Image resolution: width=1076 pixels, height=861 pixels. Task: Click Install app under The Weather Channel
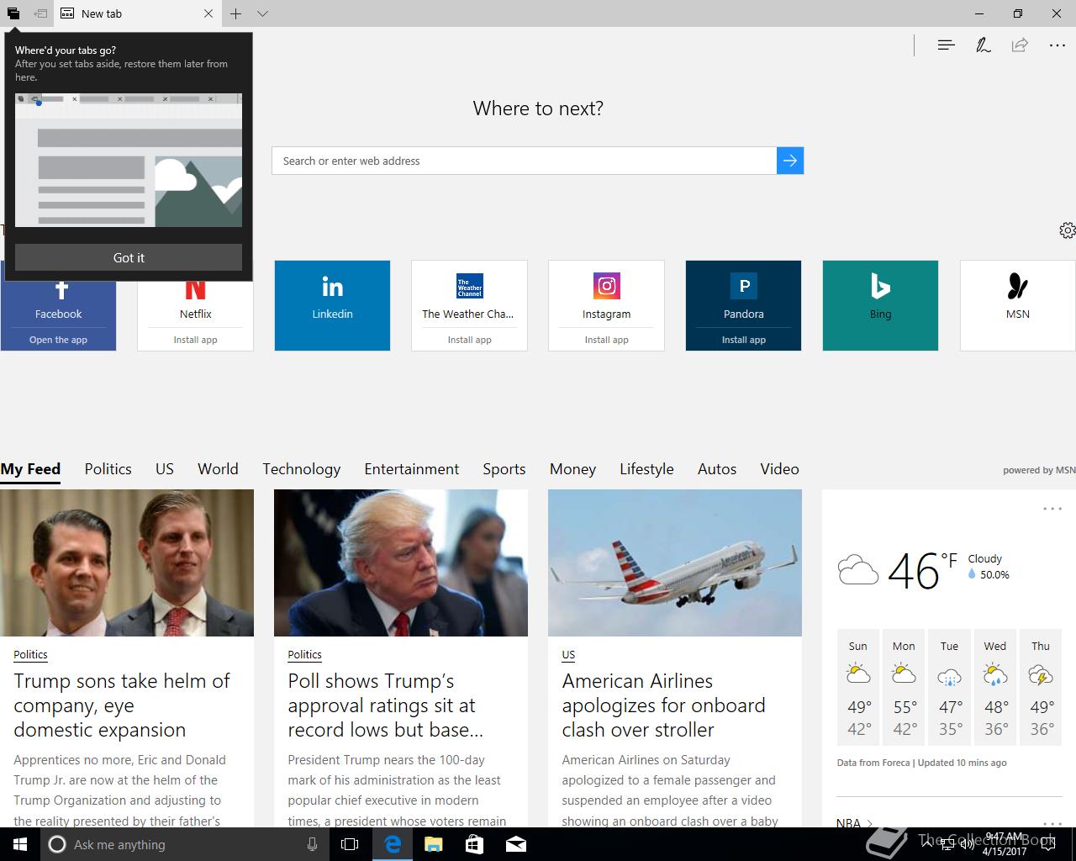(469, 340)
